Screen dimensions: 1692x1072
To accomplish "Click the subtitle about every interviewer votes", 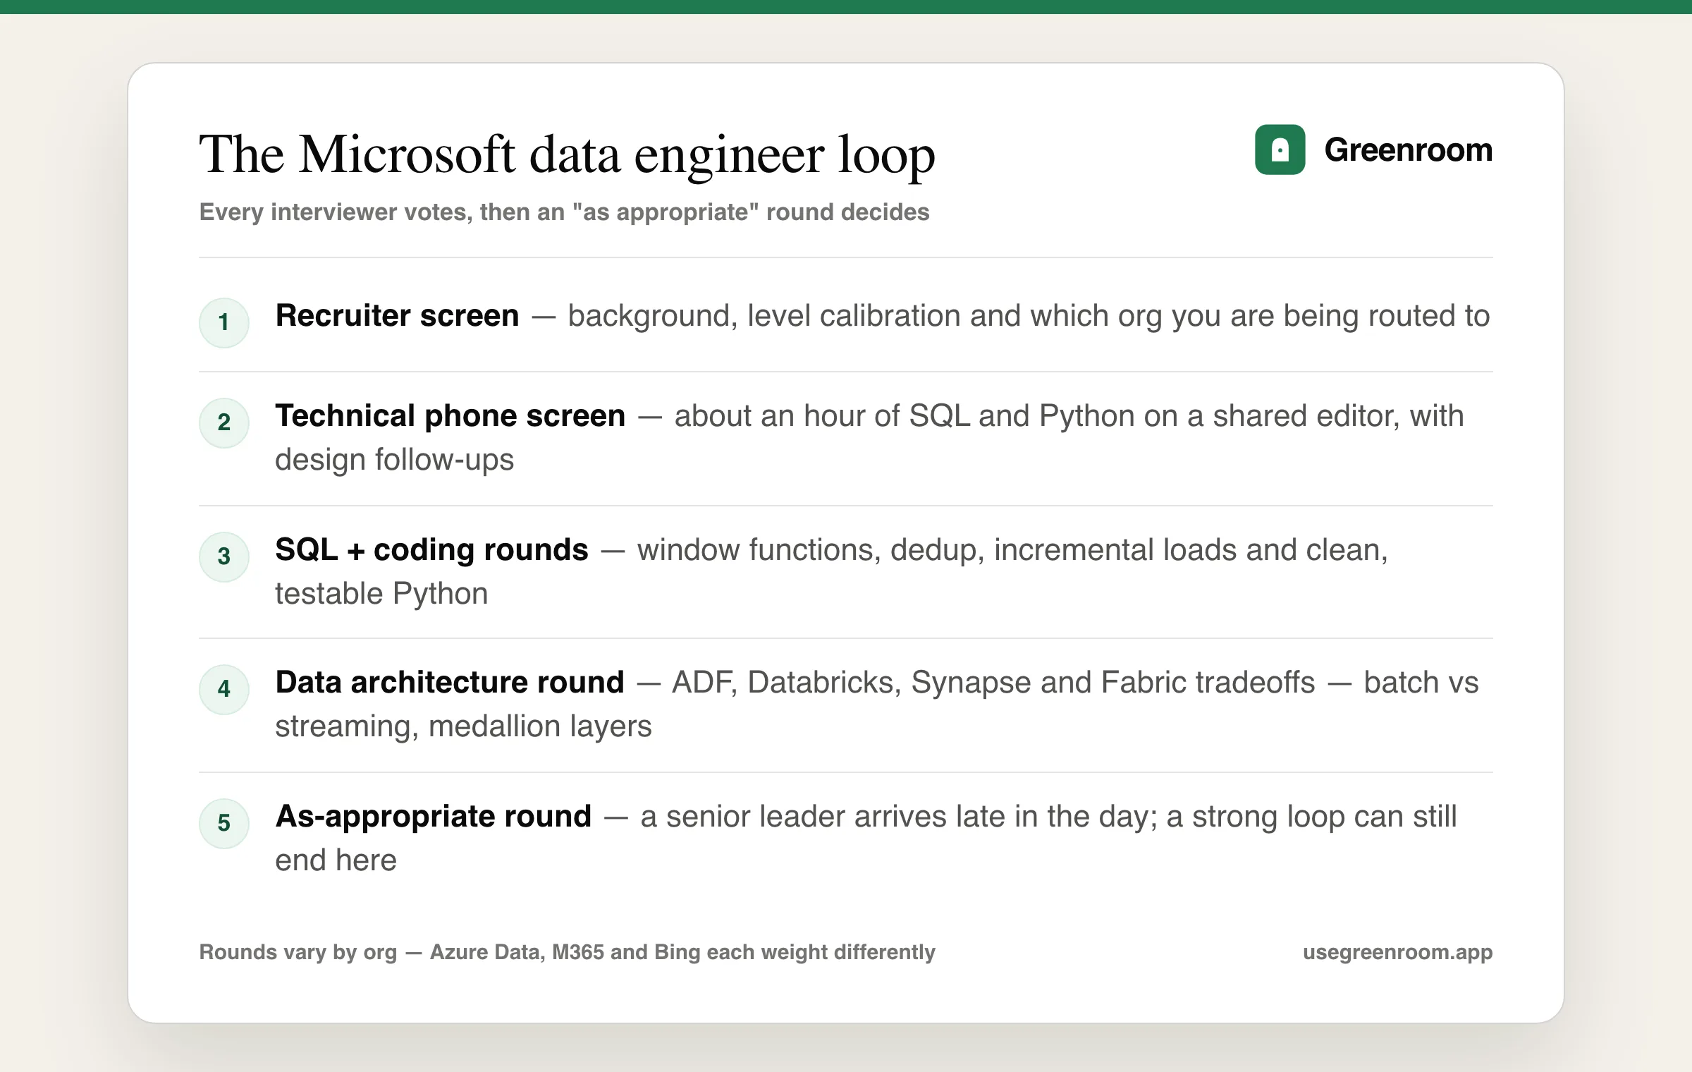I will click(x=564, y=212).
